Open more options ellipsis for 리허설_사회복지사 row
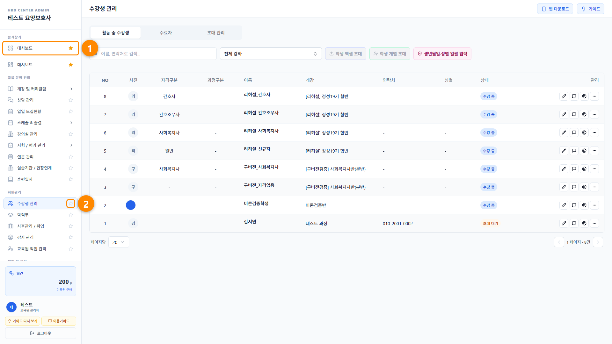 click(594, 133)
